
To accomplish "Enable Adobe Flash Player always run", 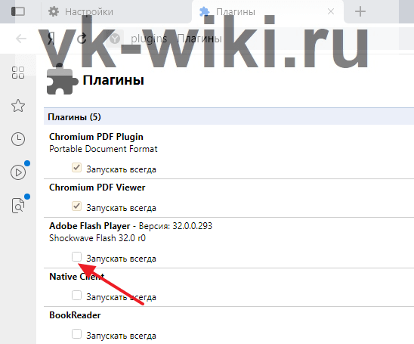I will [76, 256].
